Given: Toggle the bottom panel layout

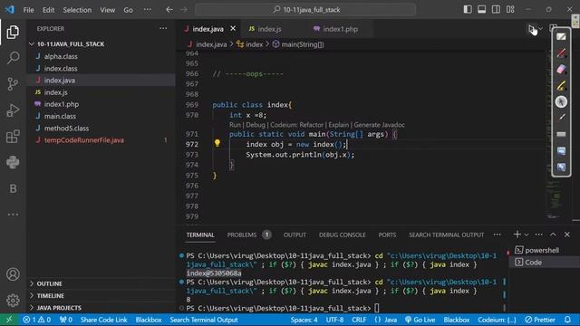Looking at the screenshot, I should click(481, 10).
